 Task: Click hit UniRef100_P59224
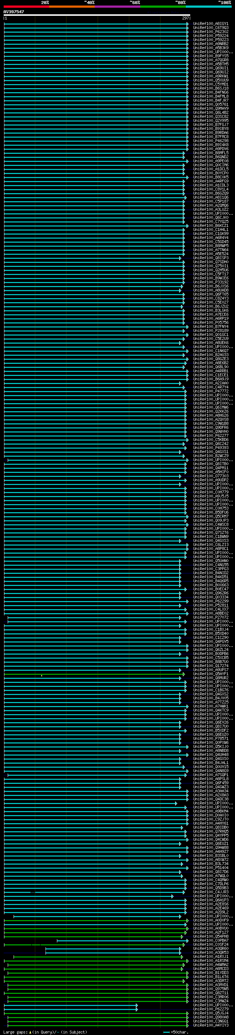pos(210,36)
